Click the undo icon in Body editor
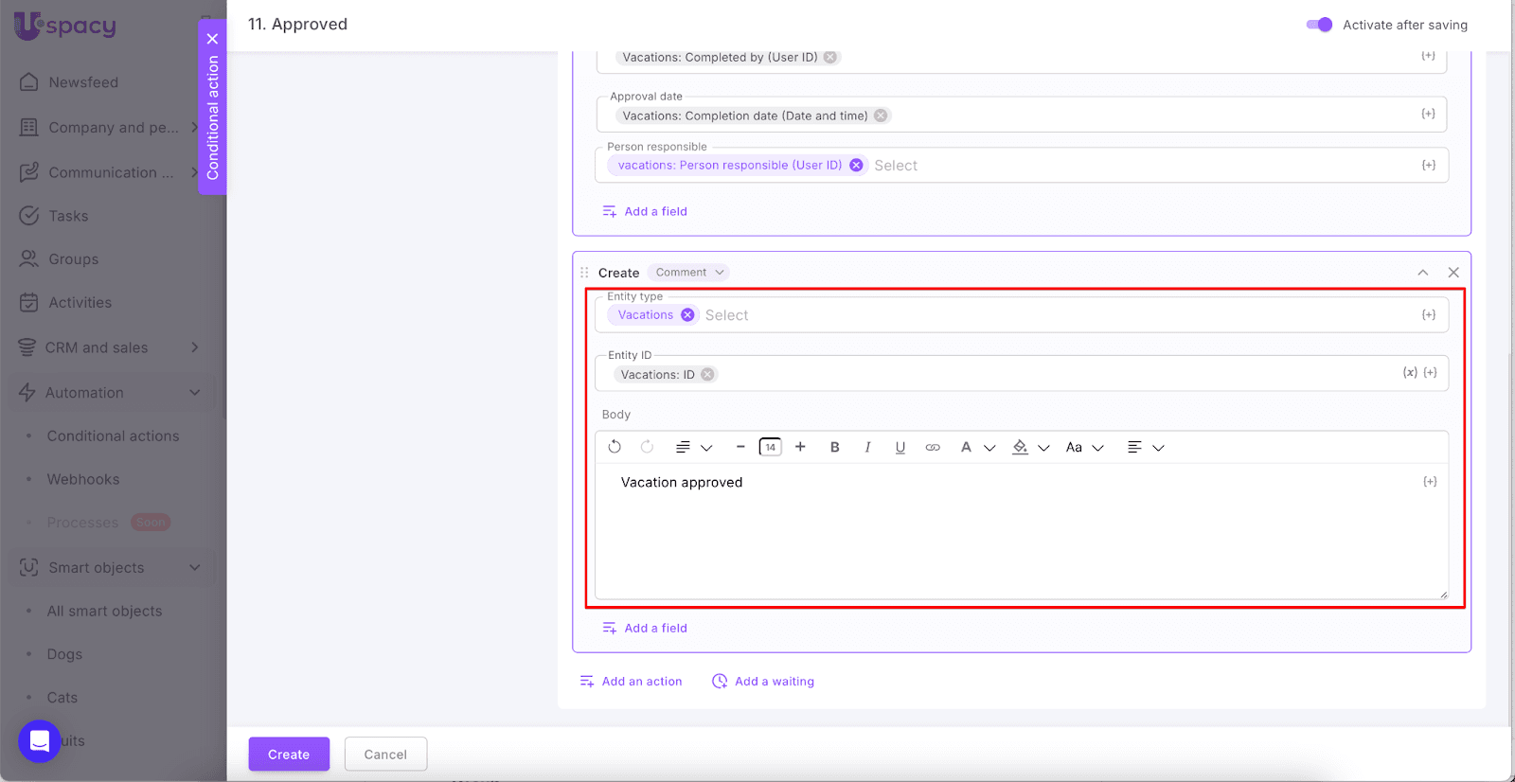 (615, 447)
